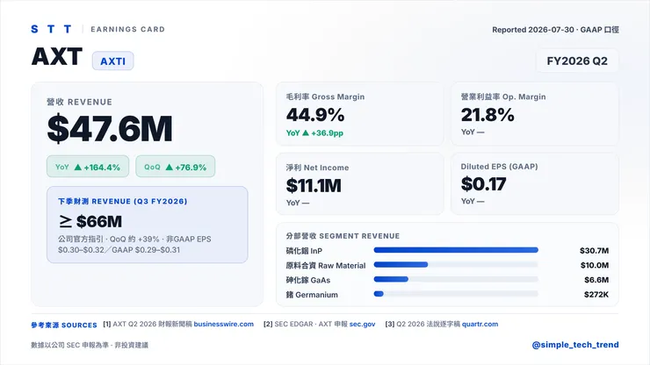Open the sec.gov source link

click(x=362, y=324)
